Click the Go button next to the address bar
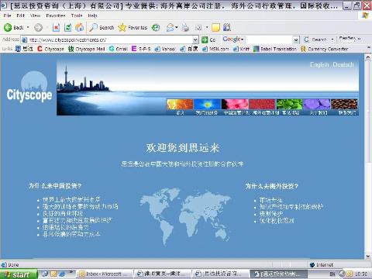 208,40
